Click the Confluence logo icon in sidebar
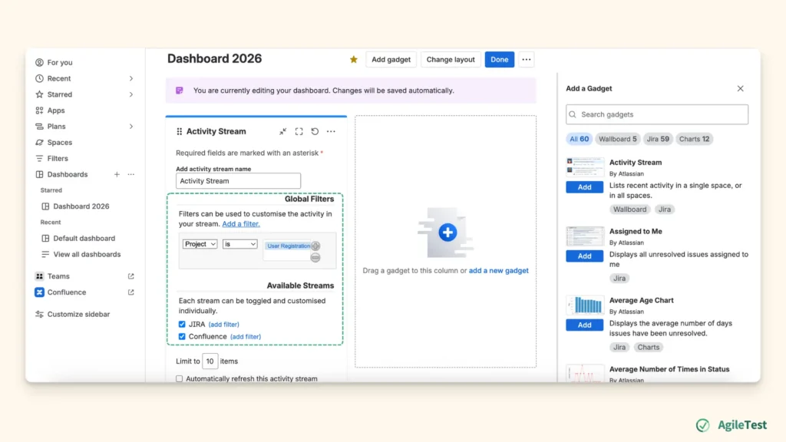 39,292
